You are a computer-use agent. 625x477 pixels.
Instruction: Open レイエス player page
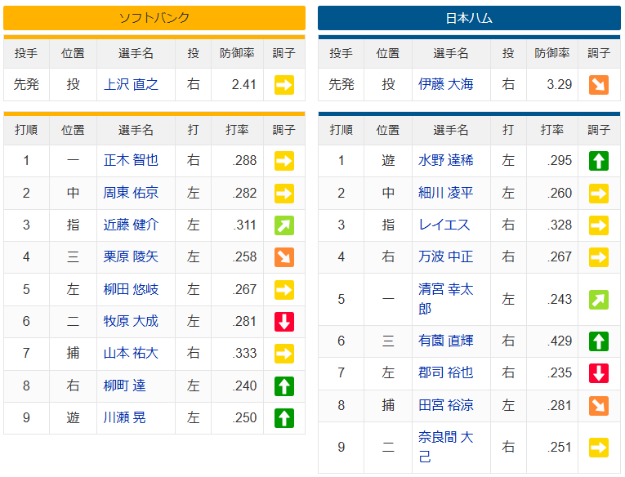(x=444, y=225)
